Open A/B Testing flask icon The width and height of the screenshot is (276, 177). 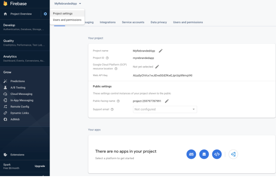(6, 88)
